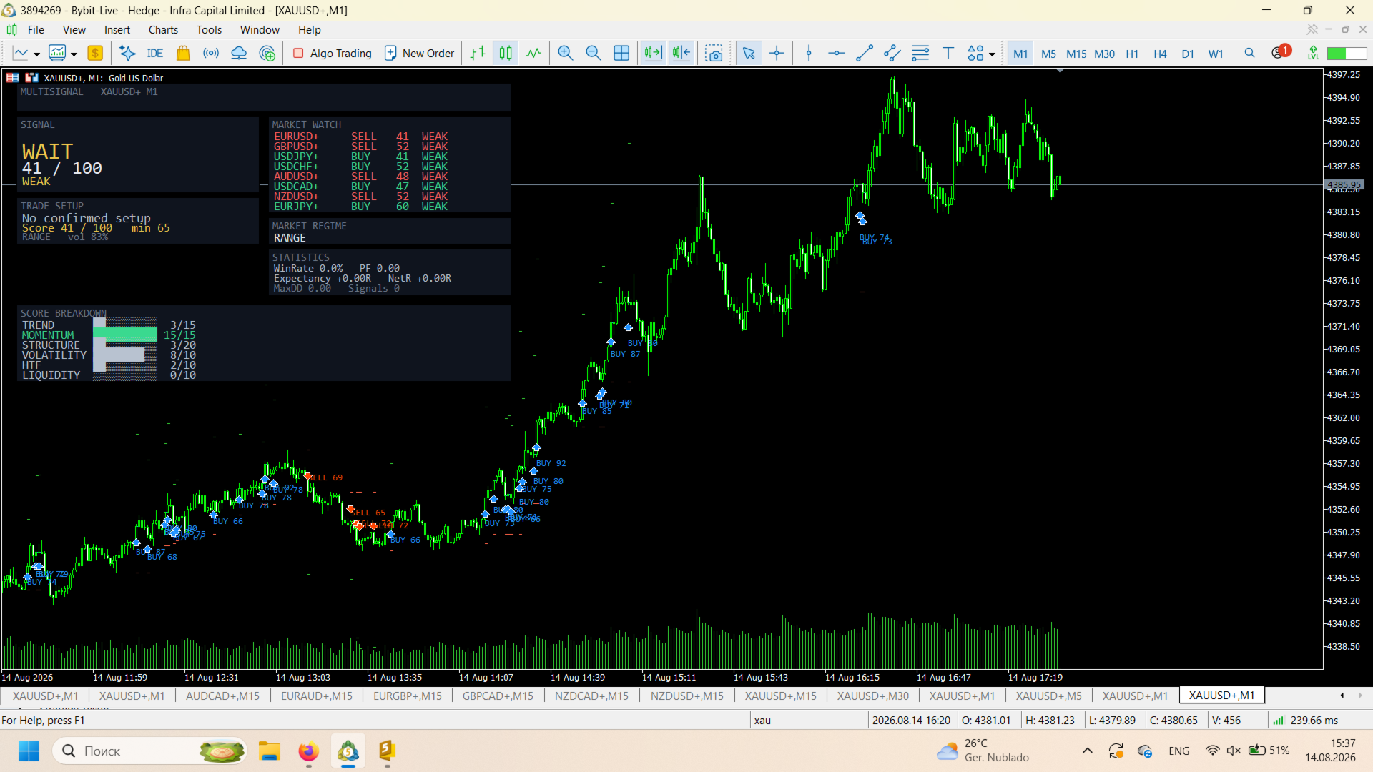Click the radar icon with green plus
This screenshot has height=772, width=1373.
pos(267,53)
